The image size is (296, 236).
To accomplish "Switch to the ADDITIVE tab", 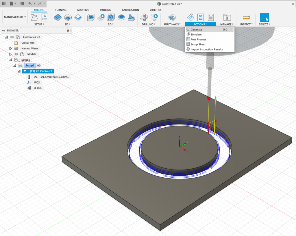I will click(83, 10).
